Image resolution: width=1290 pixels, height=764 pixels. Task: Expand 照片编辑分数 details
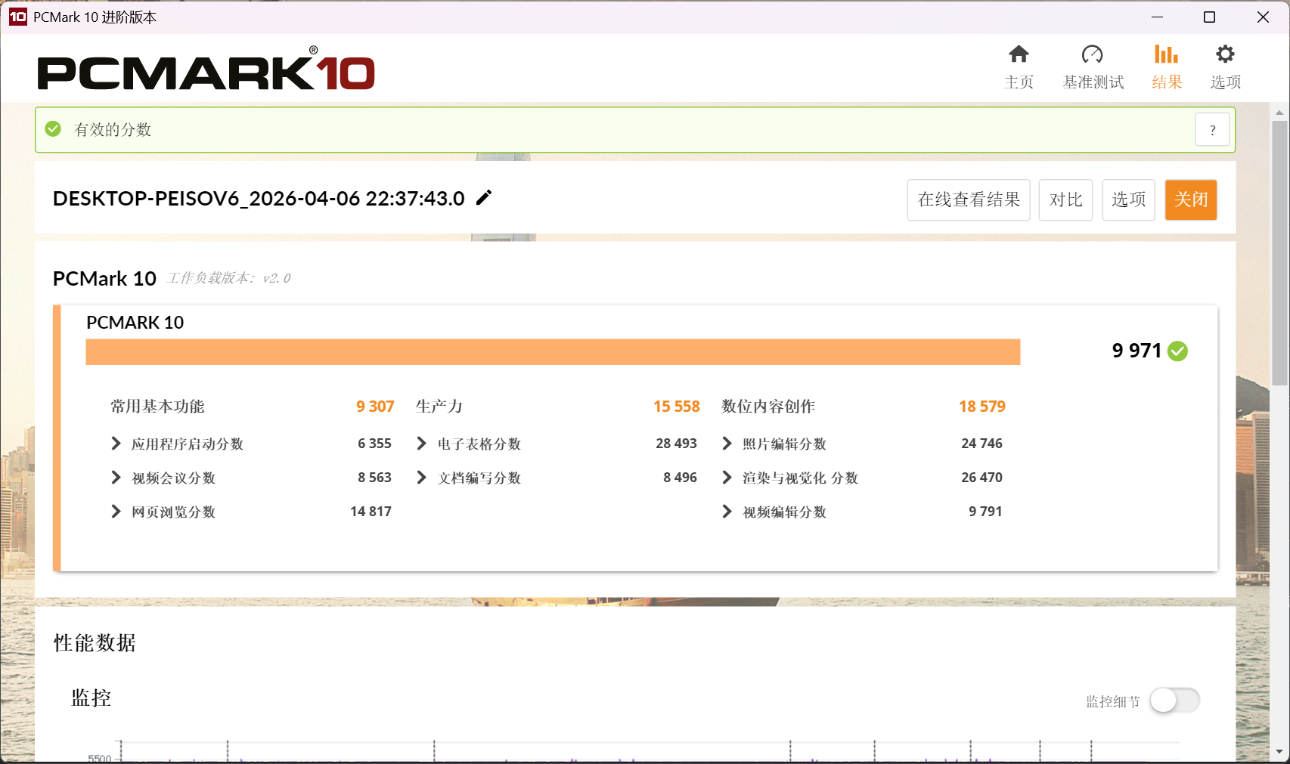coord(727,444)
